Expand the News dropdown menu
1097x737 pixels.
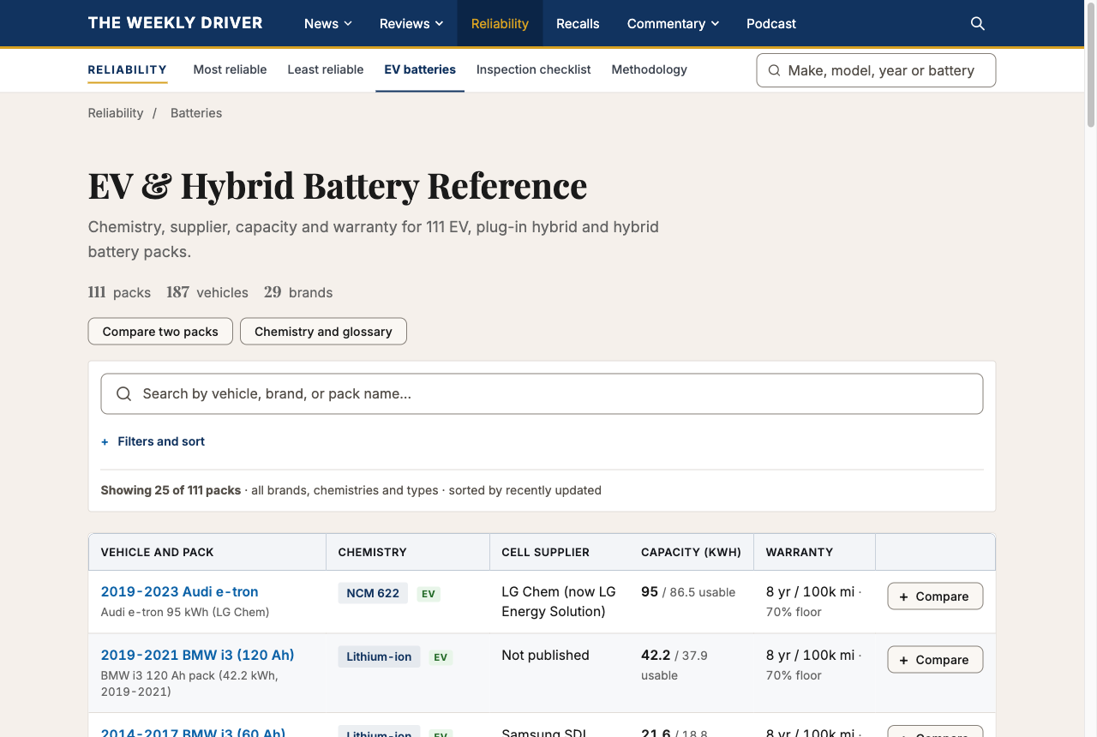coord(328,23)
